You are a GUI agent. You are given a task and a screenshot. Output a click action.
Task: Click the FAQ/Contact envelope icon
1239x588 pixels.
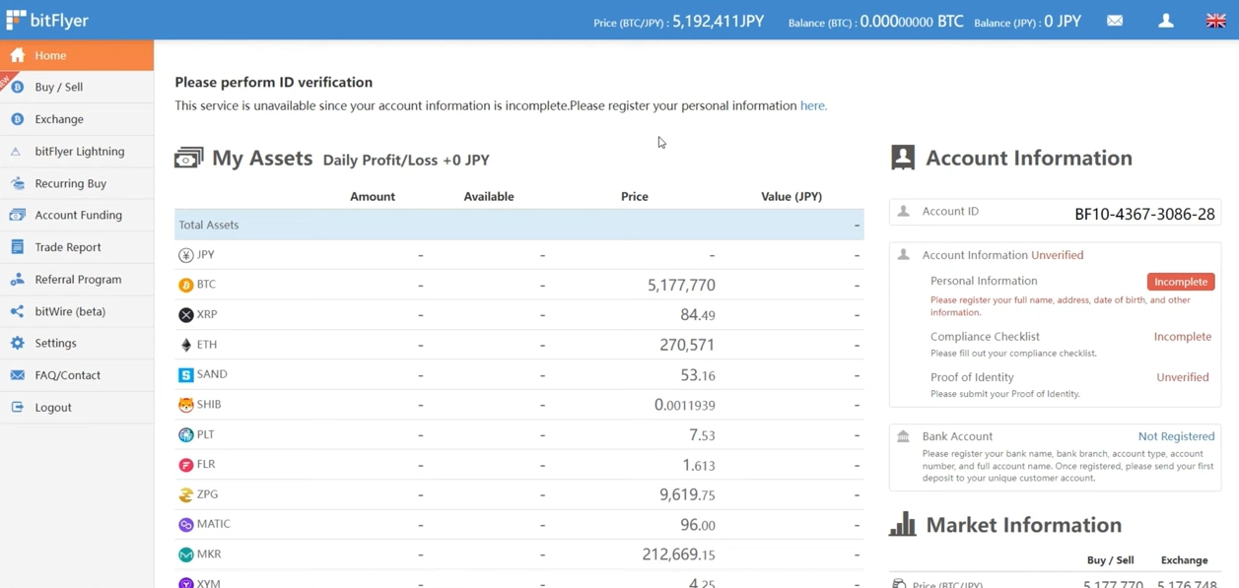click(18, 375)
